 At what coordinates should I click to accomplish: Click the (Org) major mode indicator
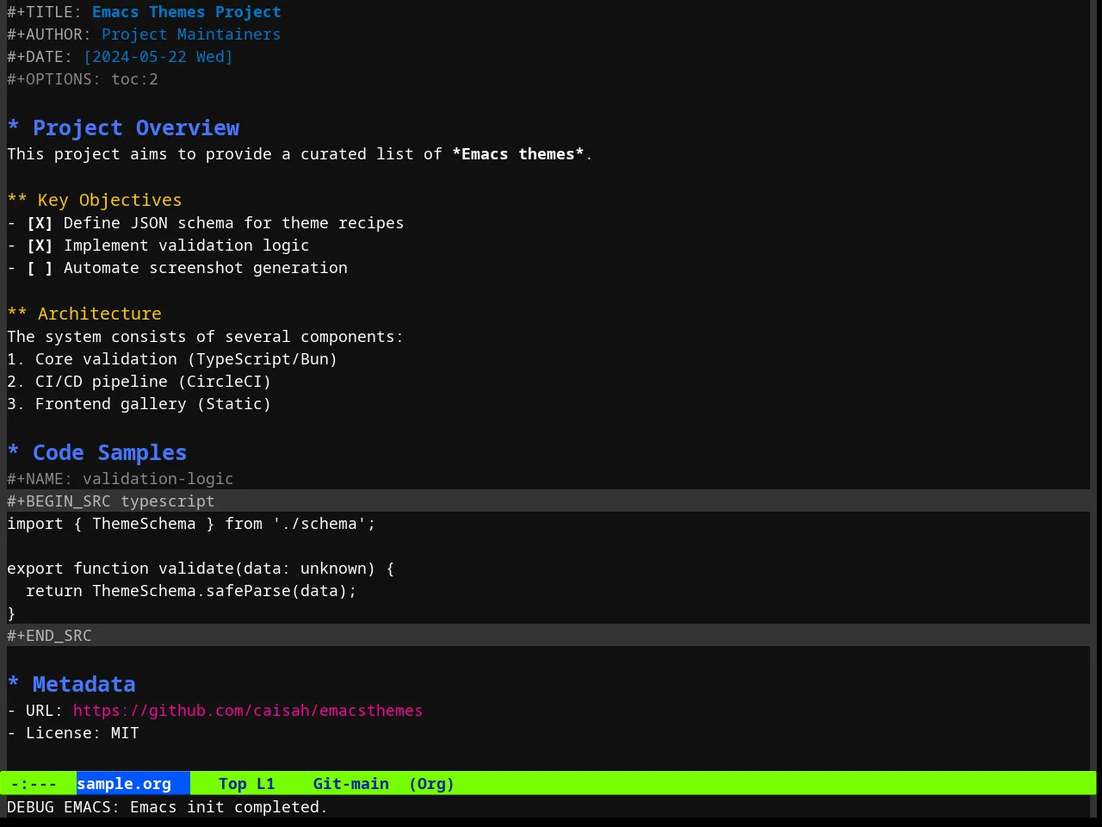point(431,784)
